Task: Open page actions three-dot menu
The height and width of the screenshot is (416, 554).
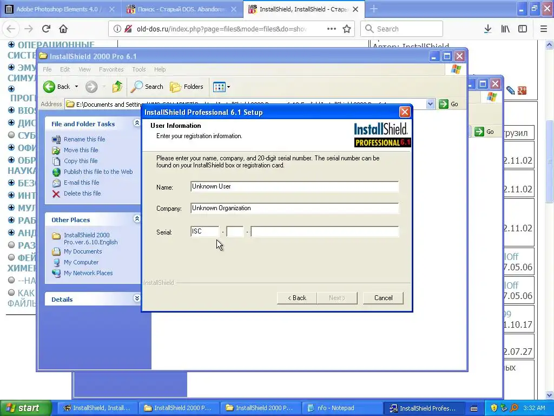Action: (x=332, y=29)
